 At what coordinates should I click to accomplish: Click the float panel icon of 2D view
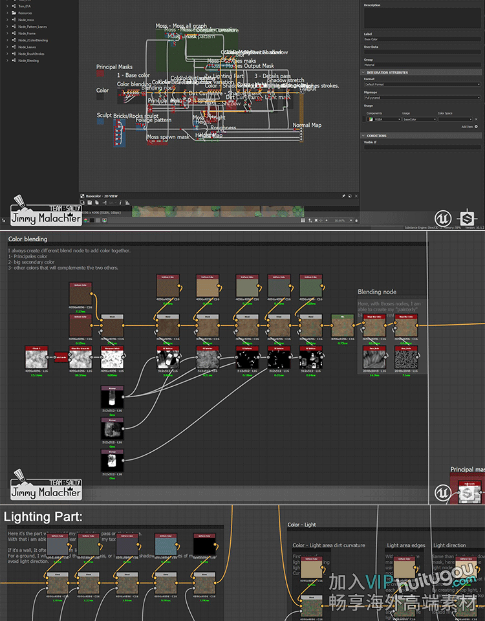point(350,195)
